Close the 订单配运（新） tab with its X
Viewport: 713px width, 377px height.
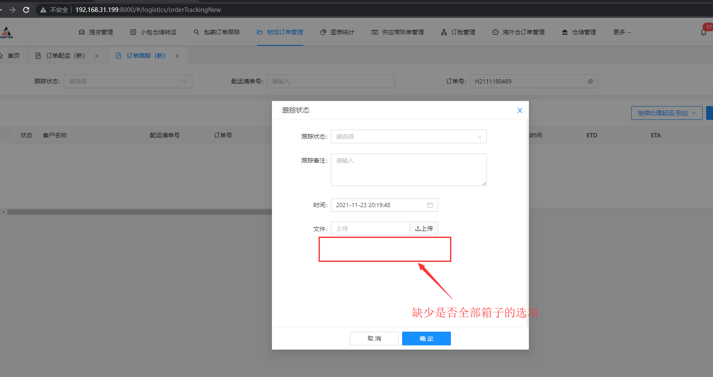pyautogui.click(x=97, y=56)
